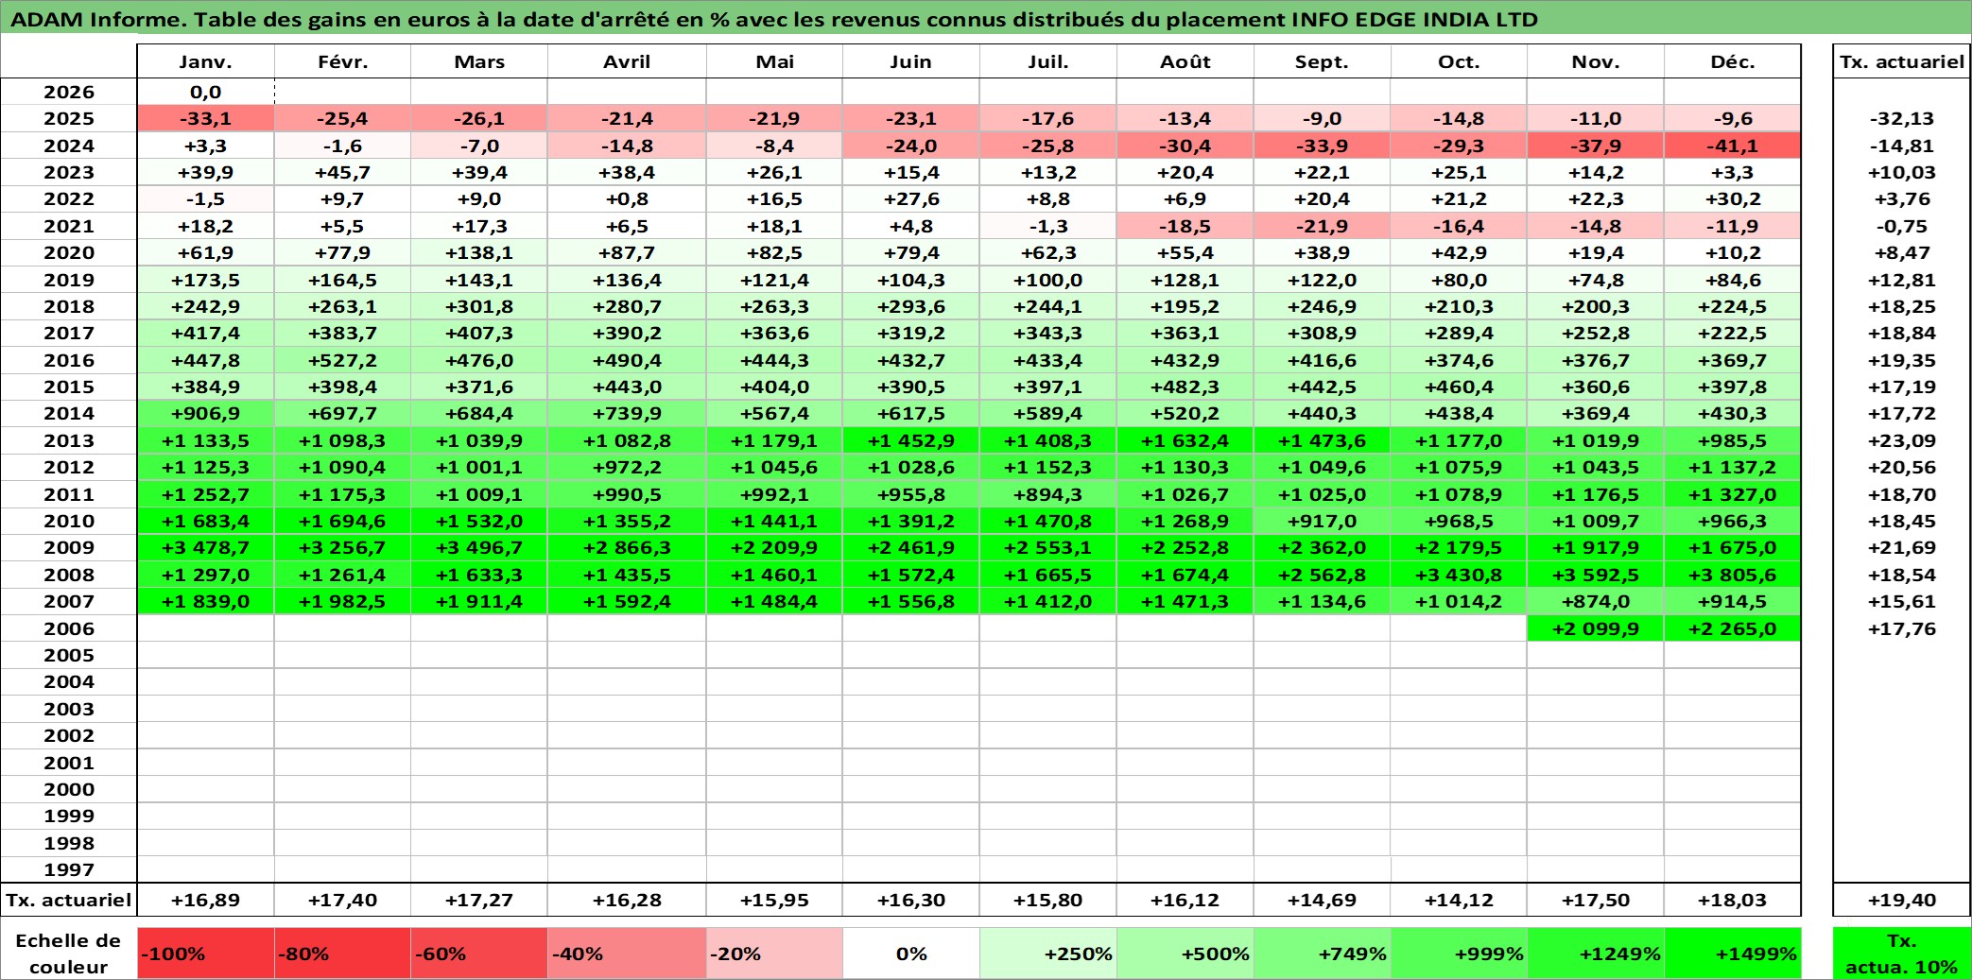Click the ADAM Informe title banner
The width and height of the screenshot is (1972, 980).
click(986, 18)
